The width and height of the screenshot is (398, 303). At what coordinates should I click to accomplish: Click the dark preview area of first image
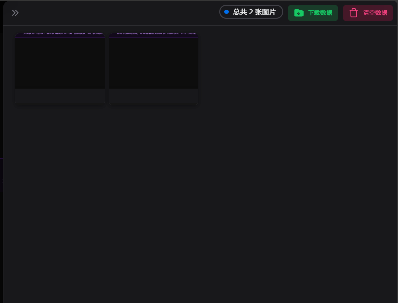tap(60, 63)
